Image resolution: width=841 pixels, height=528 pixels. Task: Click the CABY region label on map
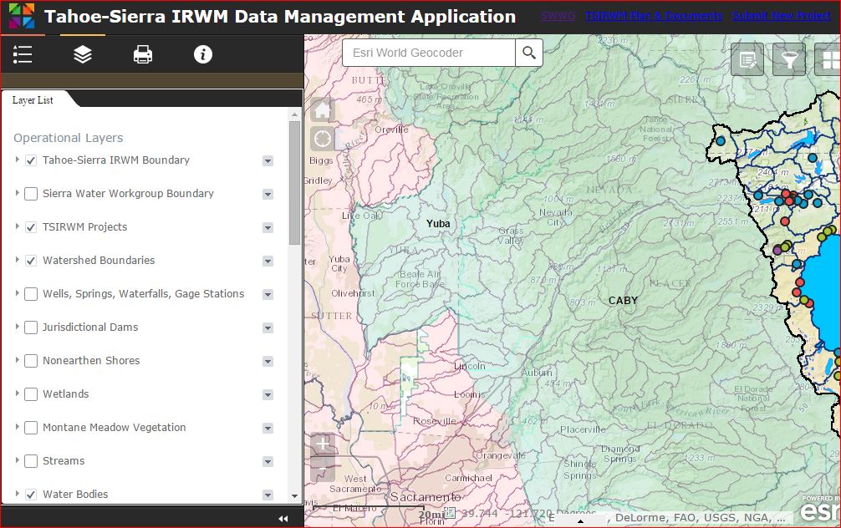(623, 301)
